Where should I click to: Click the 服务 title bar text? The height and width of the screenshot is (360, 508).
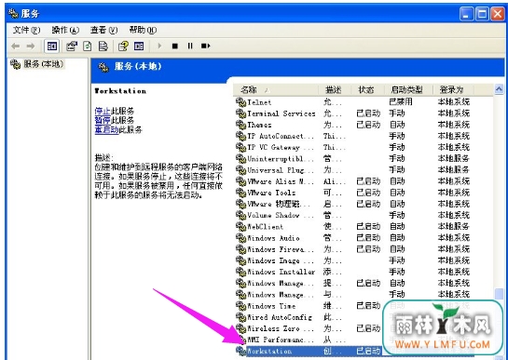pyautogui.click(x=30, y=14)
